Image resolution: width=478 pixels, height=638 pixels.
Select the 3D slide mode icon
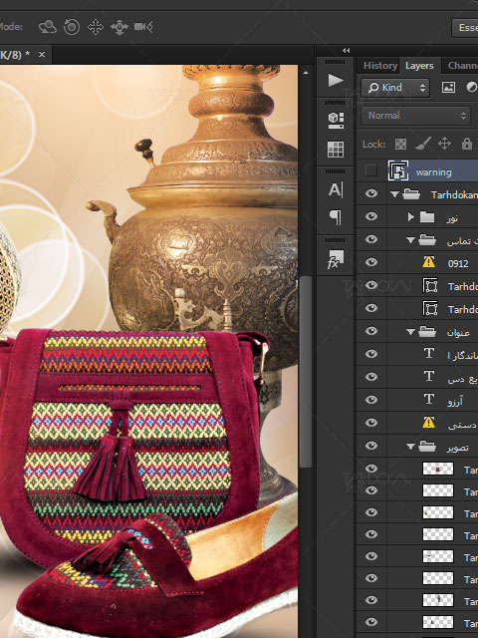point(119,27)
